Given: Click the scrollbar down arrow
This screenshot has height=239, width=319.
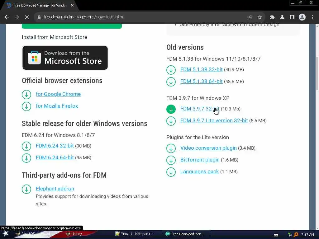Looking at the screenshot, I should pyautogui.click(x=317, y=228).
